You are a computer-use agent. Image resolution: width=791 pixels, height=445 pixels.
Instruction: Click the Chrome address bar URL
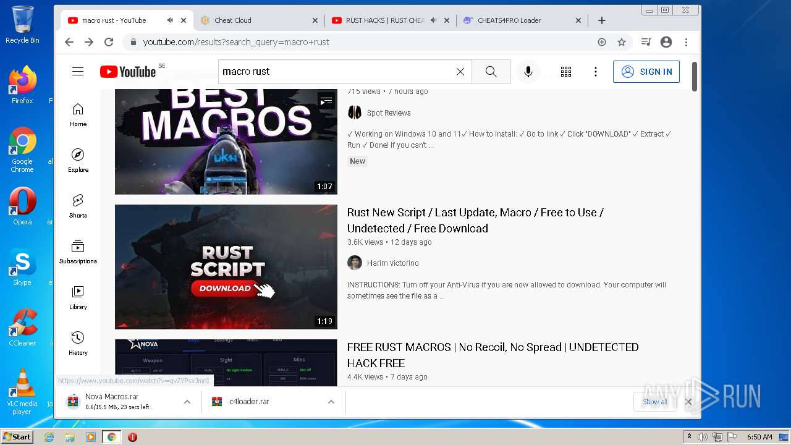click(x=236, y=42)
